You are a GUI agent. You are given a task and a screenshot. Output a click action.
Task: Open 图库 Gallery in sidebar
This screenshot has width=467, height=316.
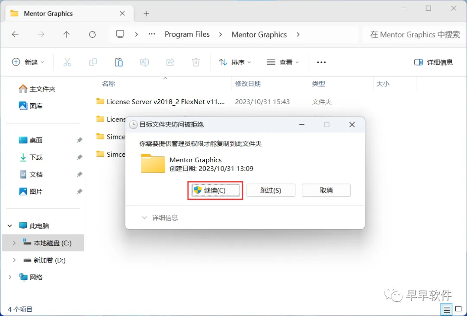click(31, 105)
